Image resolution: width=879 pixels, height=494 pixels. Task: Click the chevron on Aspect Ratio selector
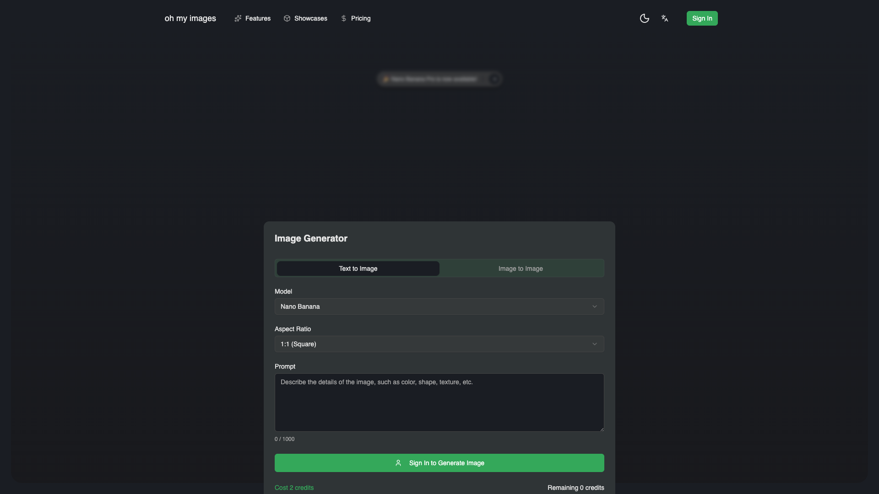[595, 344]
